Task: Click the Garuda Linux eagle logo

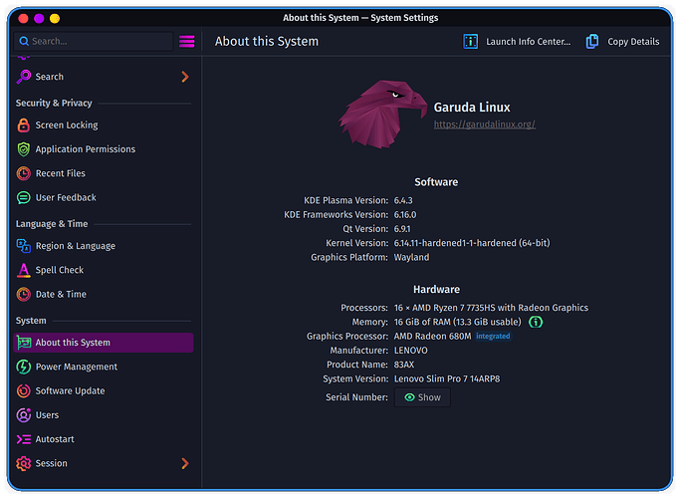Action: tap(383, 115)
